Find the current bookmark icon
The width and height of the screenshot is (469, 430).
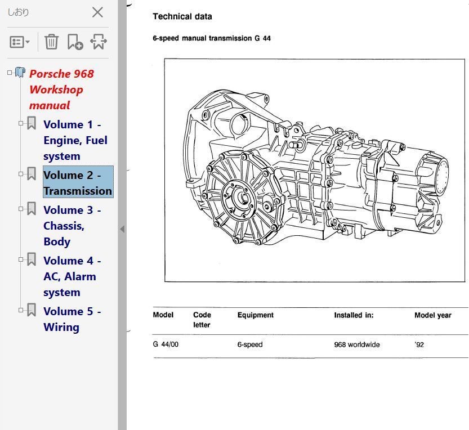(x=99, y=42)
